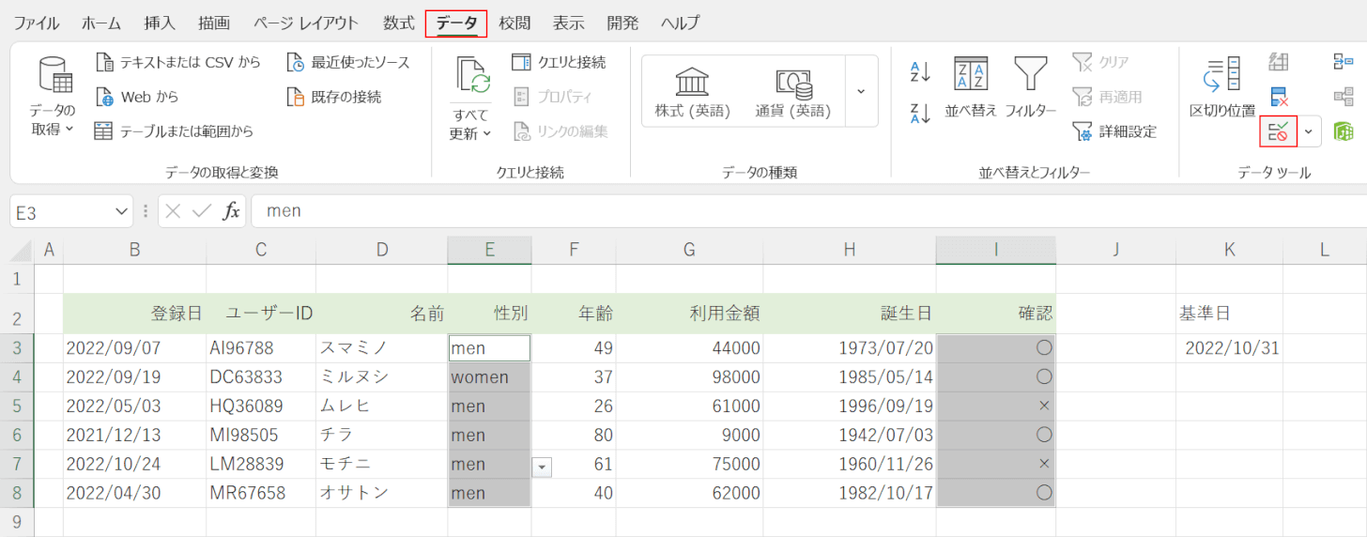Open the Name Box dropdown
This screenshot has height=537, width=1367.
pos(121,212)
